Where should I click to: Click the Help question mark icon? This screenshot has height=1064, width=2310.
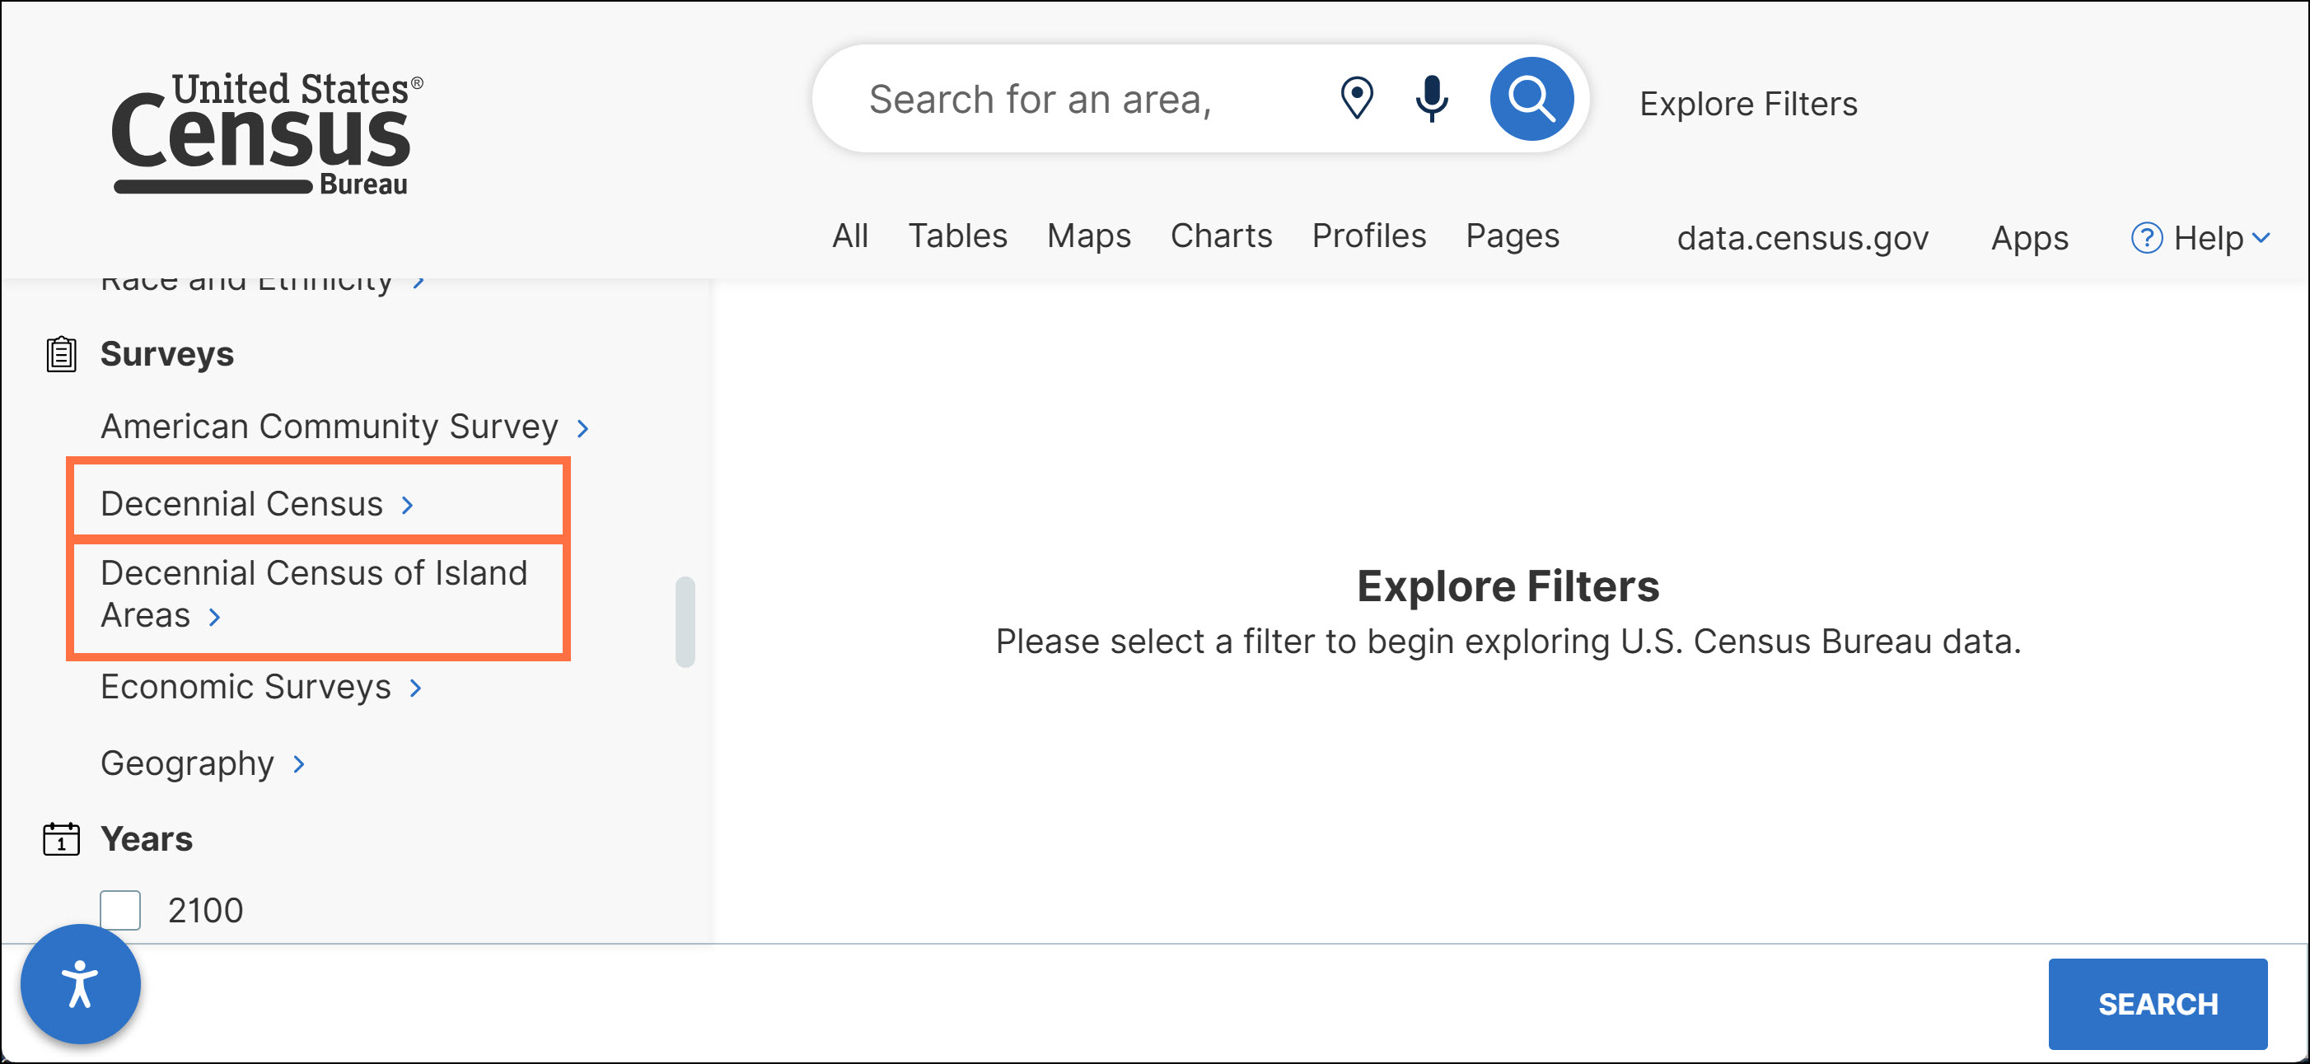click(x=2146, y=239)
